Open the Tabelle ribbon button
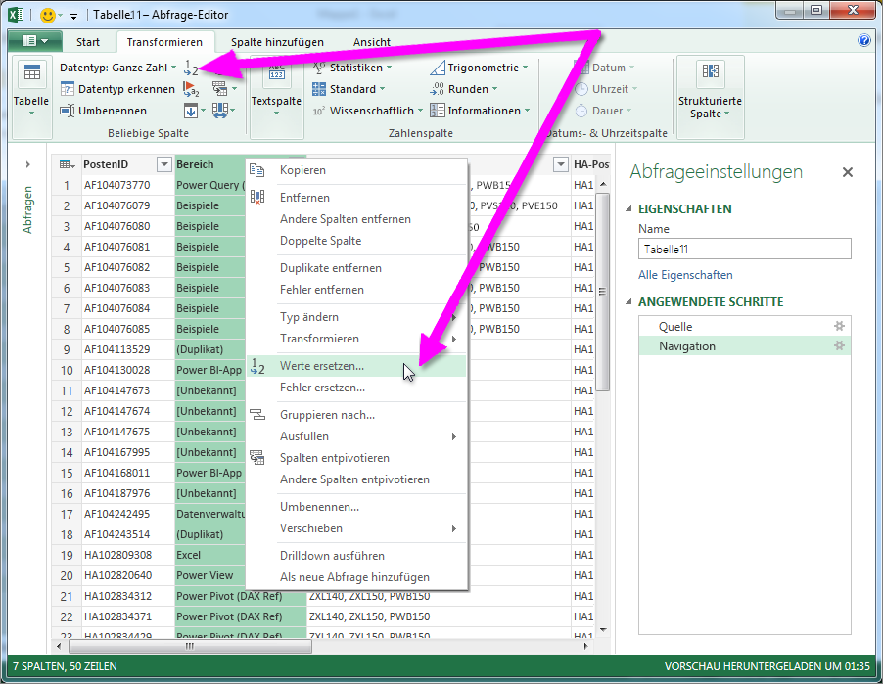This screenshot has height=684, width=883. click(x=31, y=96)
